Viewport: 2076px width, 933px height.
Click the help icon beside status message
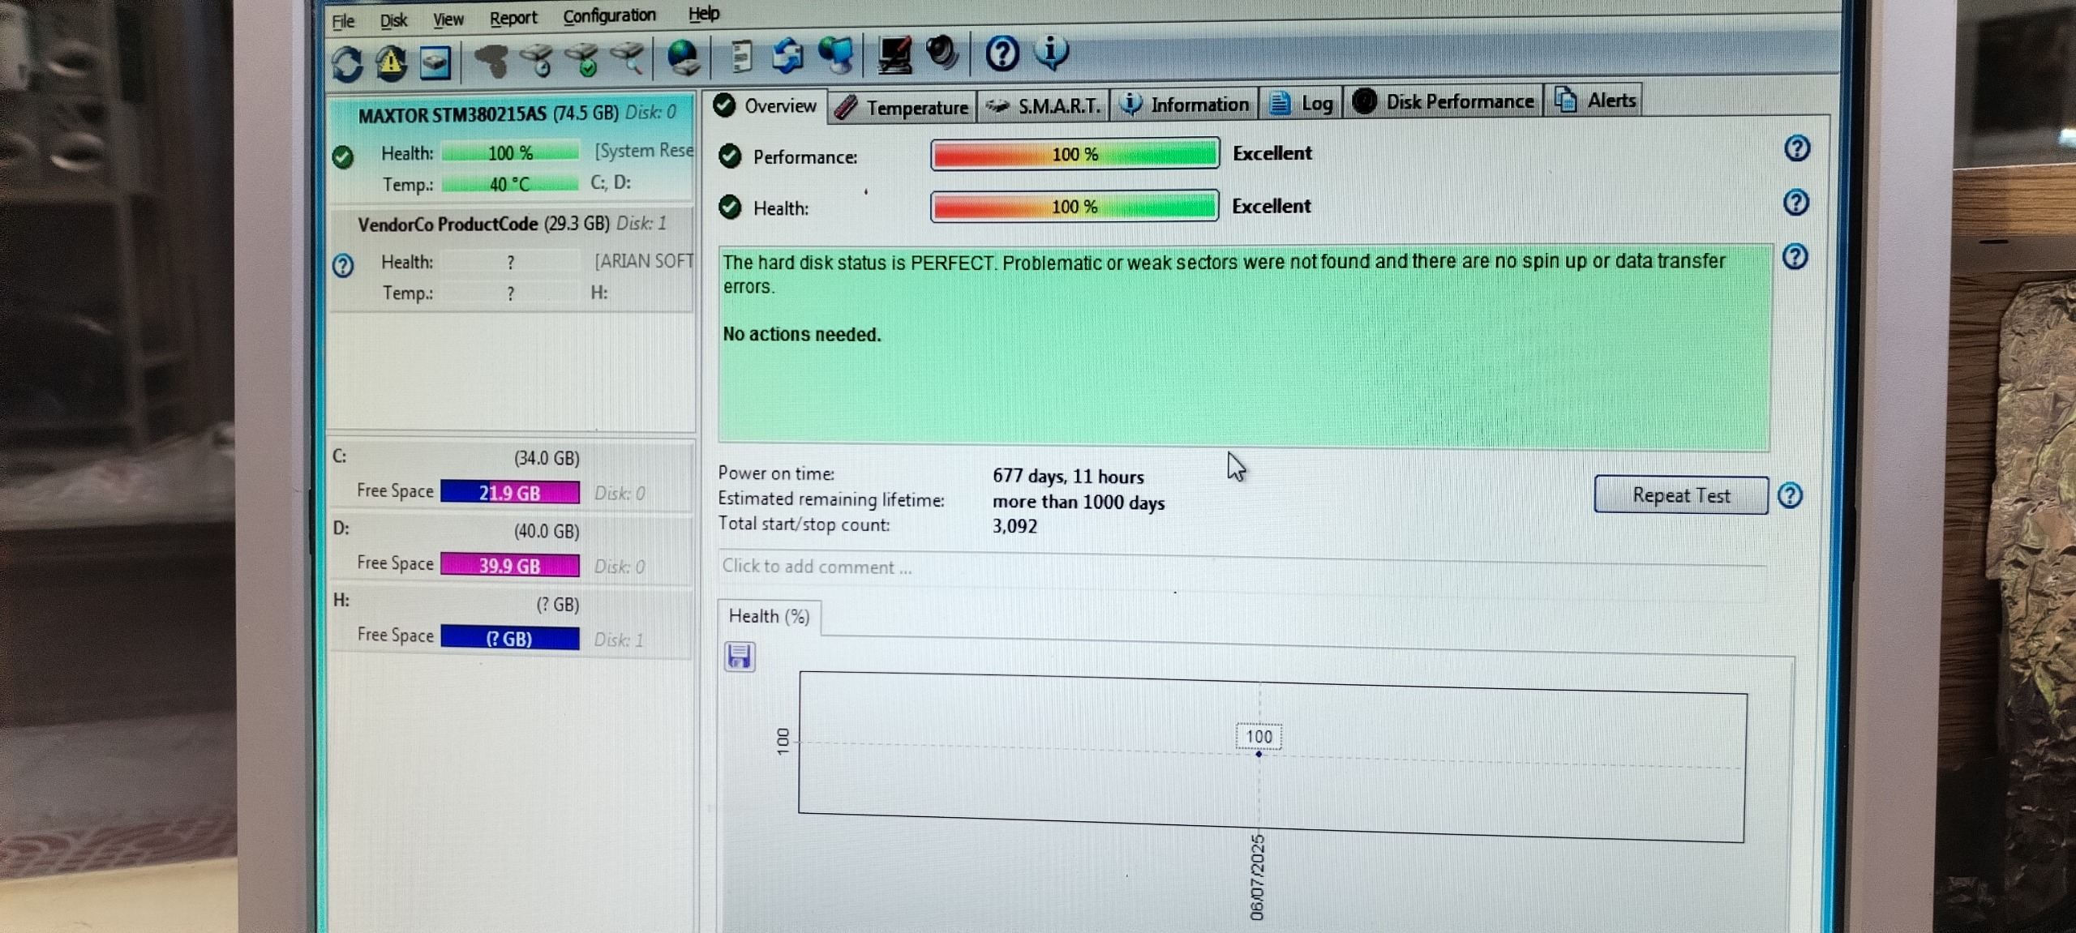pos(1795,256)
